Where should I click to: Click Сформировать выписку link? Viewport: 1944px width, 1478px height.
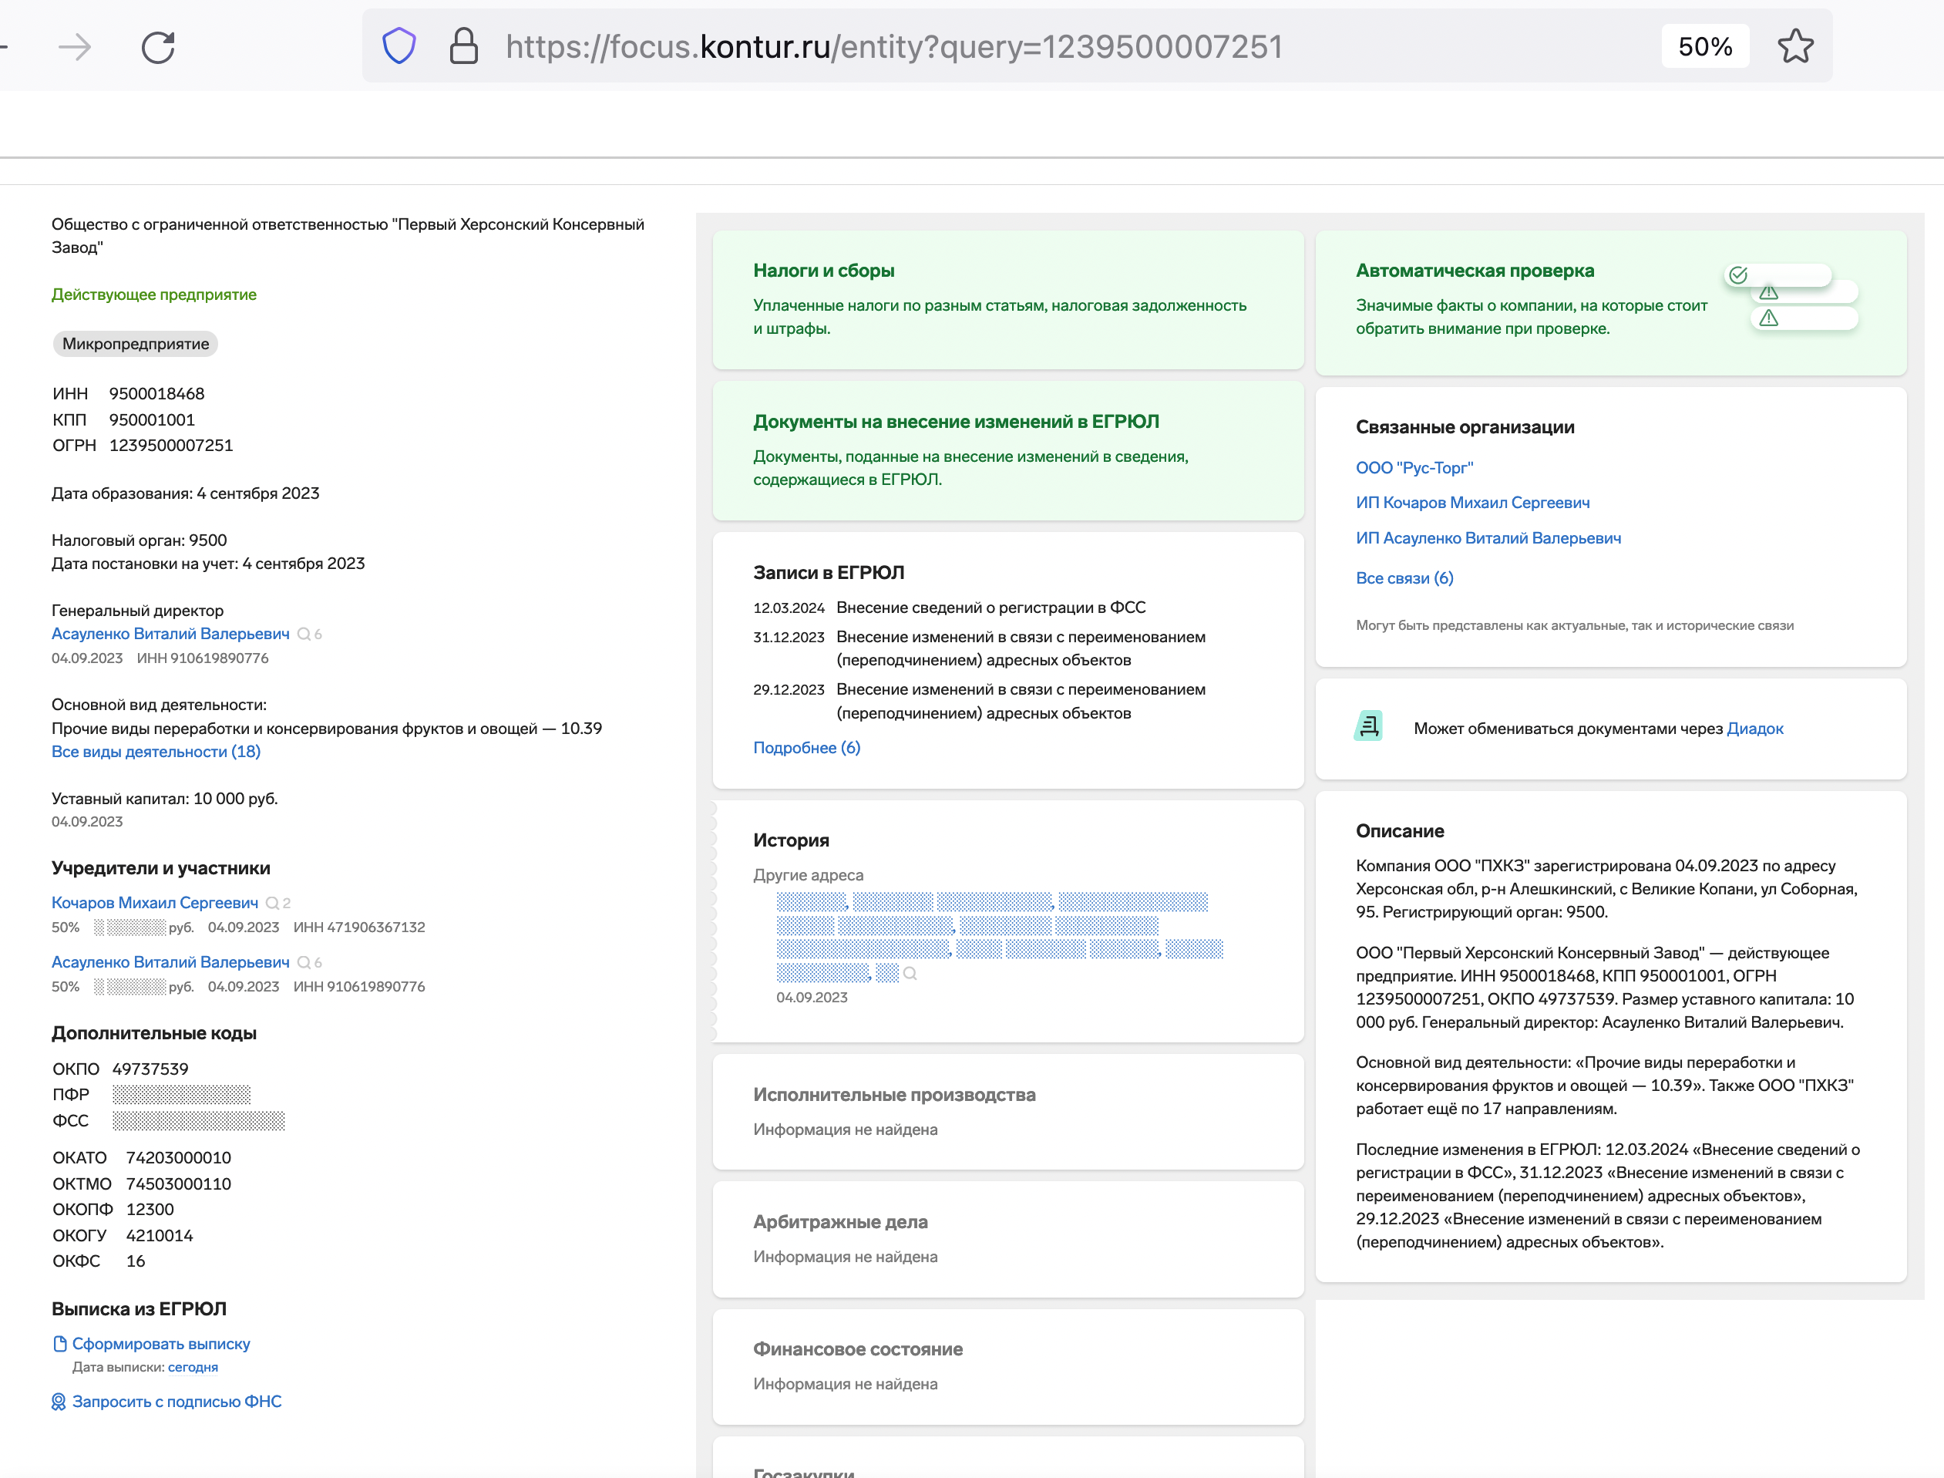click(161, 1345)
